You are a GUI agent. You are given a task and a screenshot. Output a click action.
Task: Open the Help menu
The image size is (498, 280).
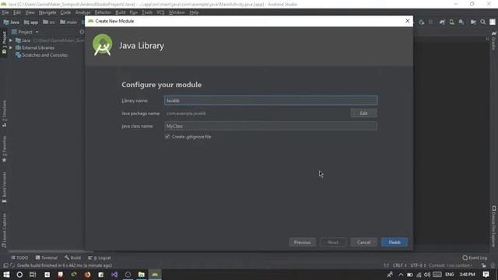point(194,12)
